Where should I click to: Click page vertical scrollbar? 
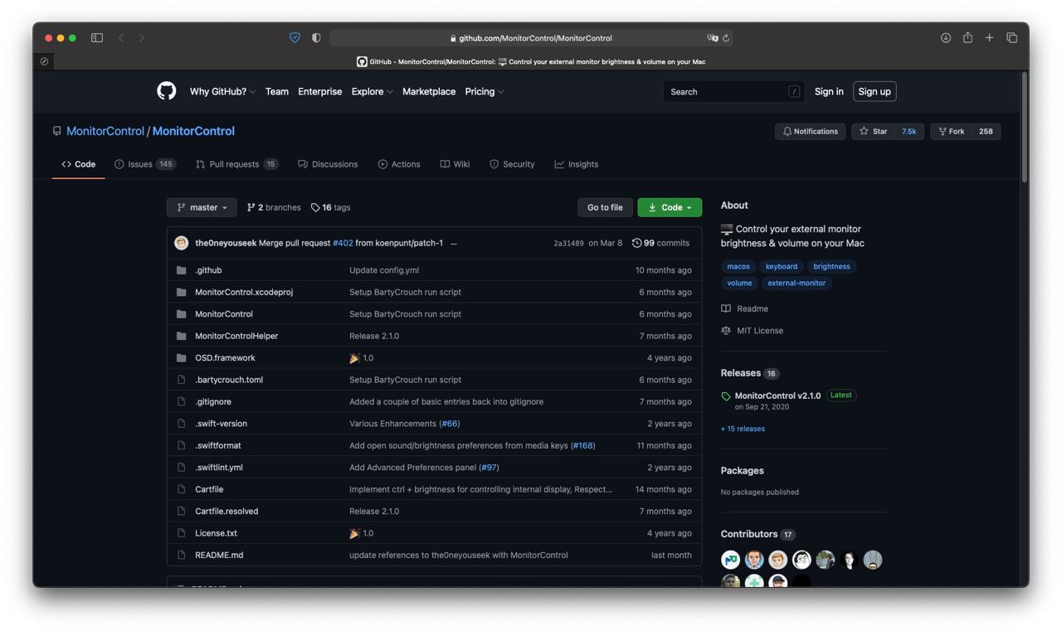pos(1025,129)
